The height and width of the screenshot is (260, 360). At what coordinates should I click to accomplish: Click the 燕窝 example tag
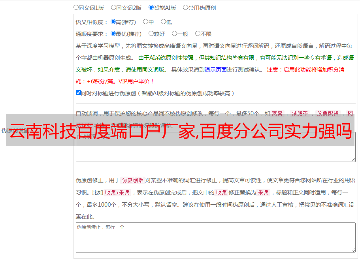(x=277, y=113)
